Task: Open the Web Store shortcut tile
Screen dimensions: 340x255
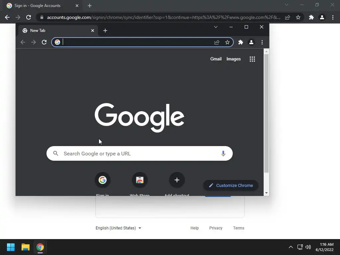Action: click(x=140, y=180)
